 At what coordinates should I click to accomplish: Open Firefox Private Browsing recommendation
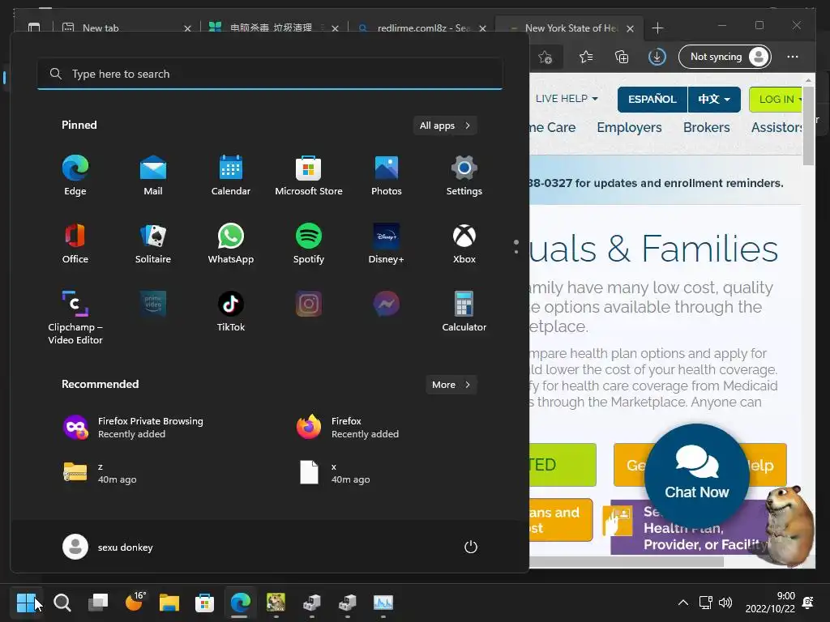134,428
